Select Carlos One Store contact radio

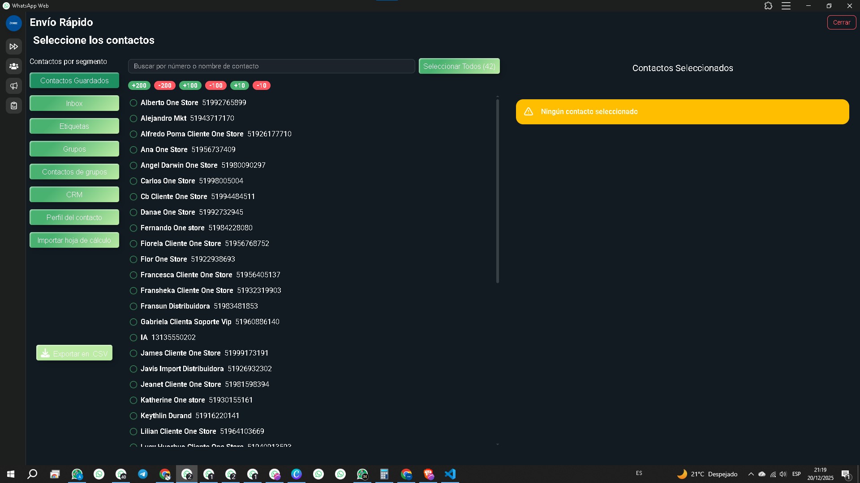pyautogui.click(x=133, y=181)
